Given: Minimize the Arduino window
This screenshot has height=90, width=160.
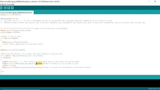Looking at the screenshot, I should pyautogui.click(x=149, y=1).
